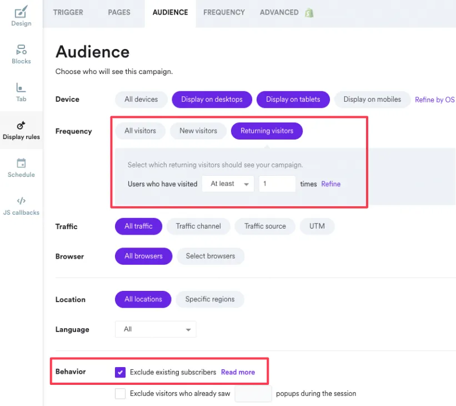Switch to the PAGES tab
456x406 pixels.
tap(119, 13)
